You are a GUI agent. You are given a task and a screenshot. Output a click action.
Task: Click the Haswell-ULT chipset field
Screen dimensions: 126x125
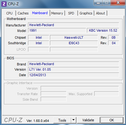click(74, 37)
